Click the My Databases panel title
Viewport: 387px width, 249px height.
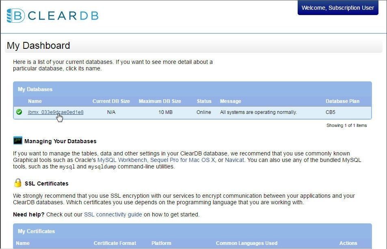click(x=35, y=89)
